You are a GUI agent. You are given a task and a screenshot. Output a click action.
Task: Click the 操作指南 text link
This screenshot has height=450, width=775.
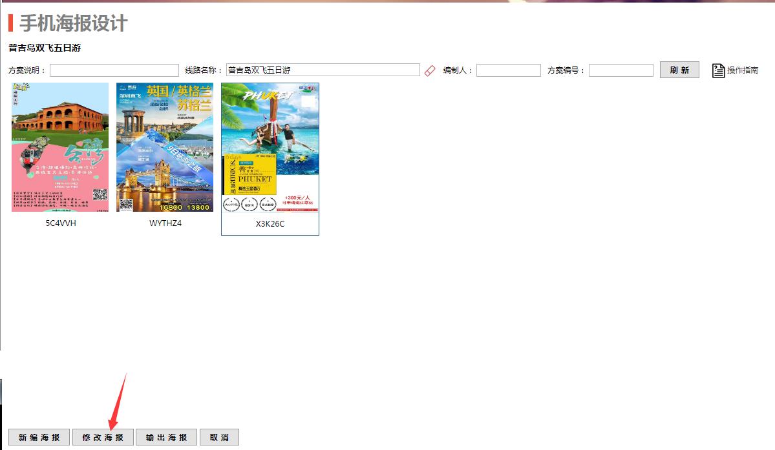[743, 70]
